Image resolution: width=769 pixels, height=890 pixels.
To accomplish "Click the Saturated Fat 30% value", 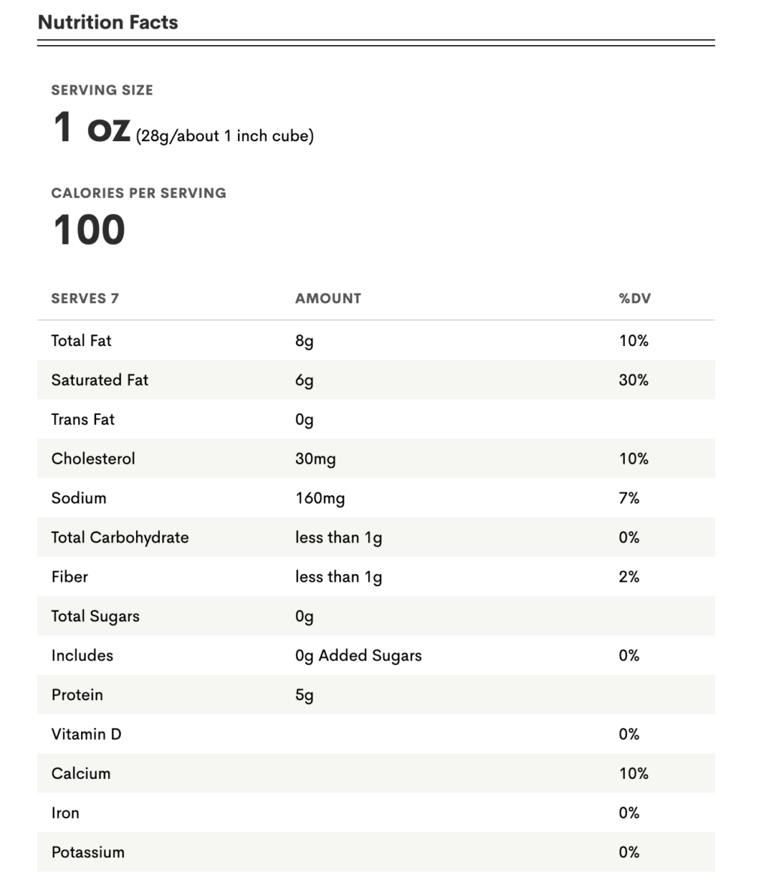I will [x=633, y=380].
